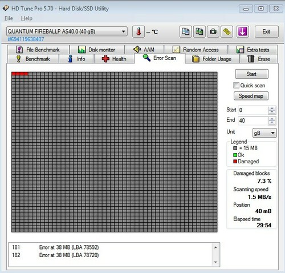
Task: Decrease the Start value with down arrow
Action: click(272, 112)
